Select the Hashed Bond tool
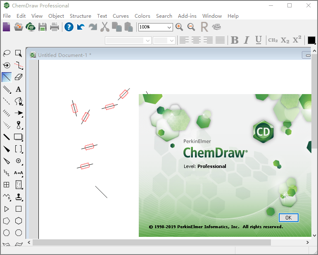Screen dimensions: 318x255 click(x=7, y=113)
